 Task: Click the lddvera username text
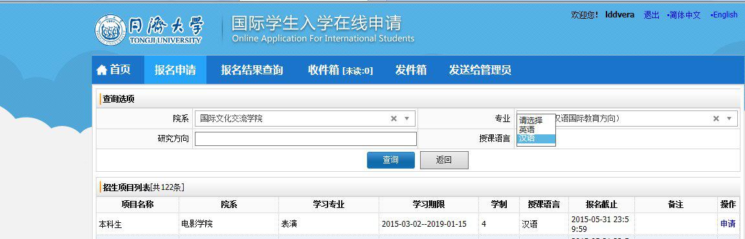[619, 15]
